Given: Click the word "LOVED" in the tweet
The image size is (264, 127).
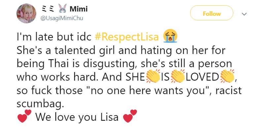Looking at the screenshot, I should point(203,77).
